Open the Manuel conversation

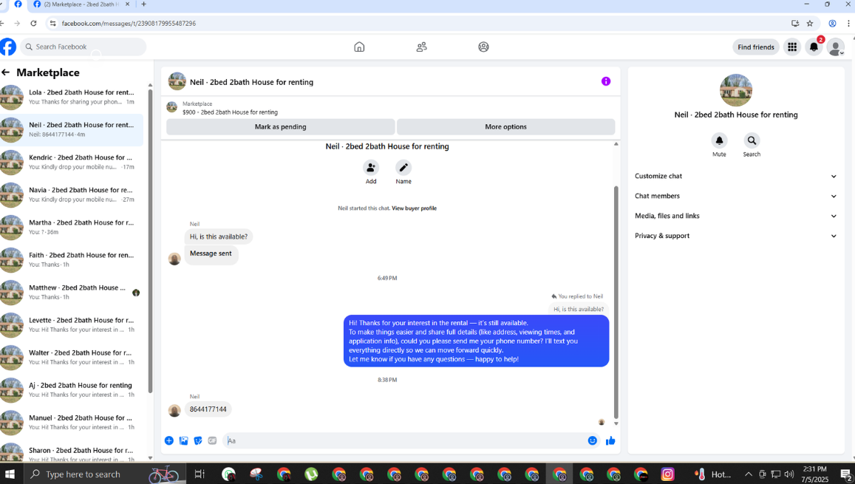click(72, 423)
